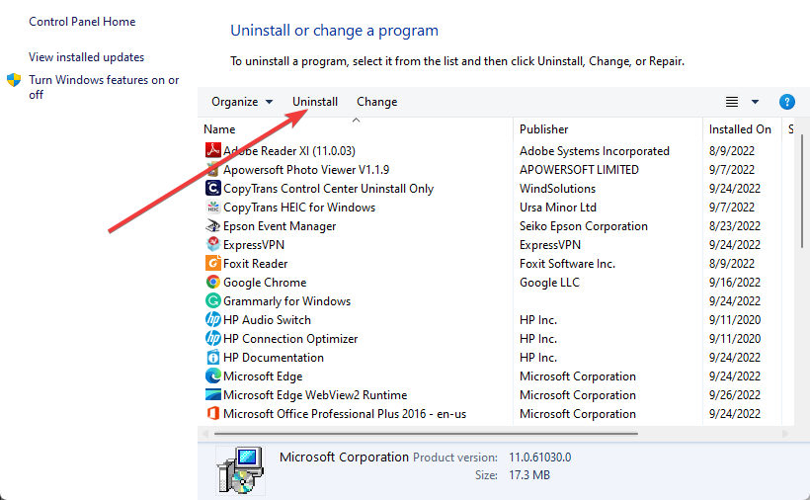This screenshot has width=810, height=500.
Task: Click the CopyTrans HEIC for Windows icon
Action: click(212, 208)
